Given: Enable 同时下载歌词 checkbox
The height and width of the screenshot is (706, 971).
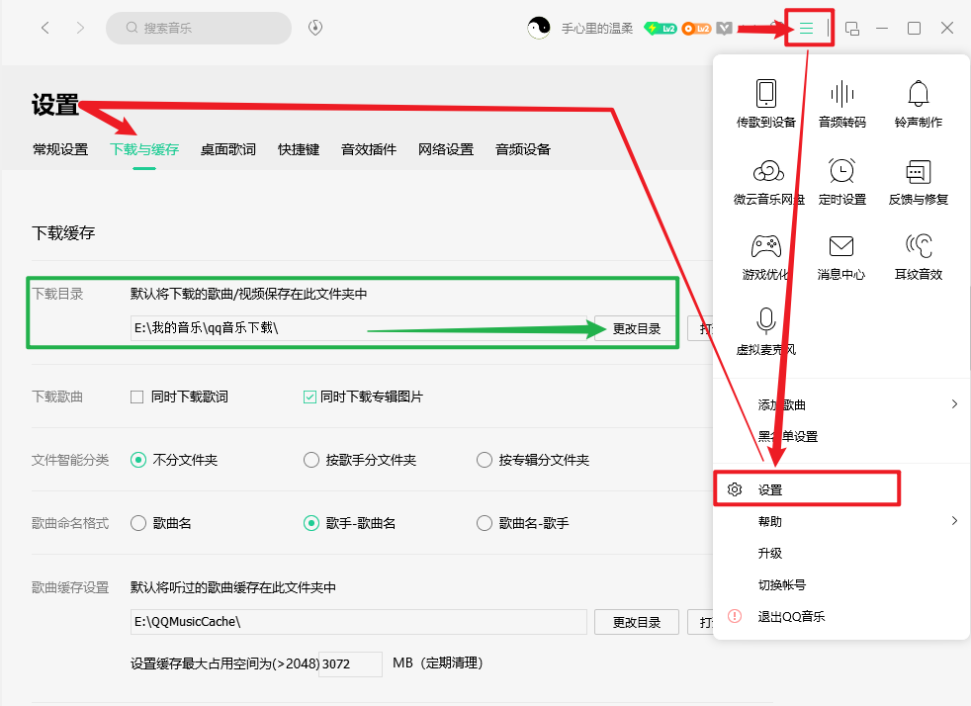Looking at the screenshot, I should pyautogui.click(x=136, y=397).
